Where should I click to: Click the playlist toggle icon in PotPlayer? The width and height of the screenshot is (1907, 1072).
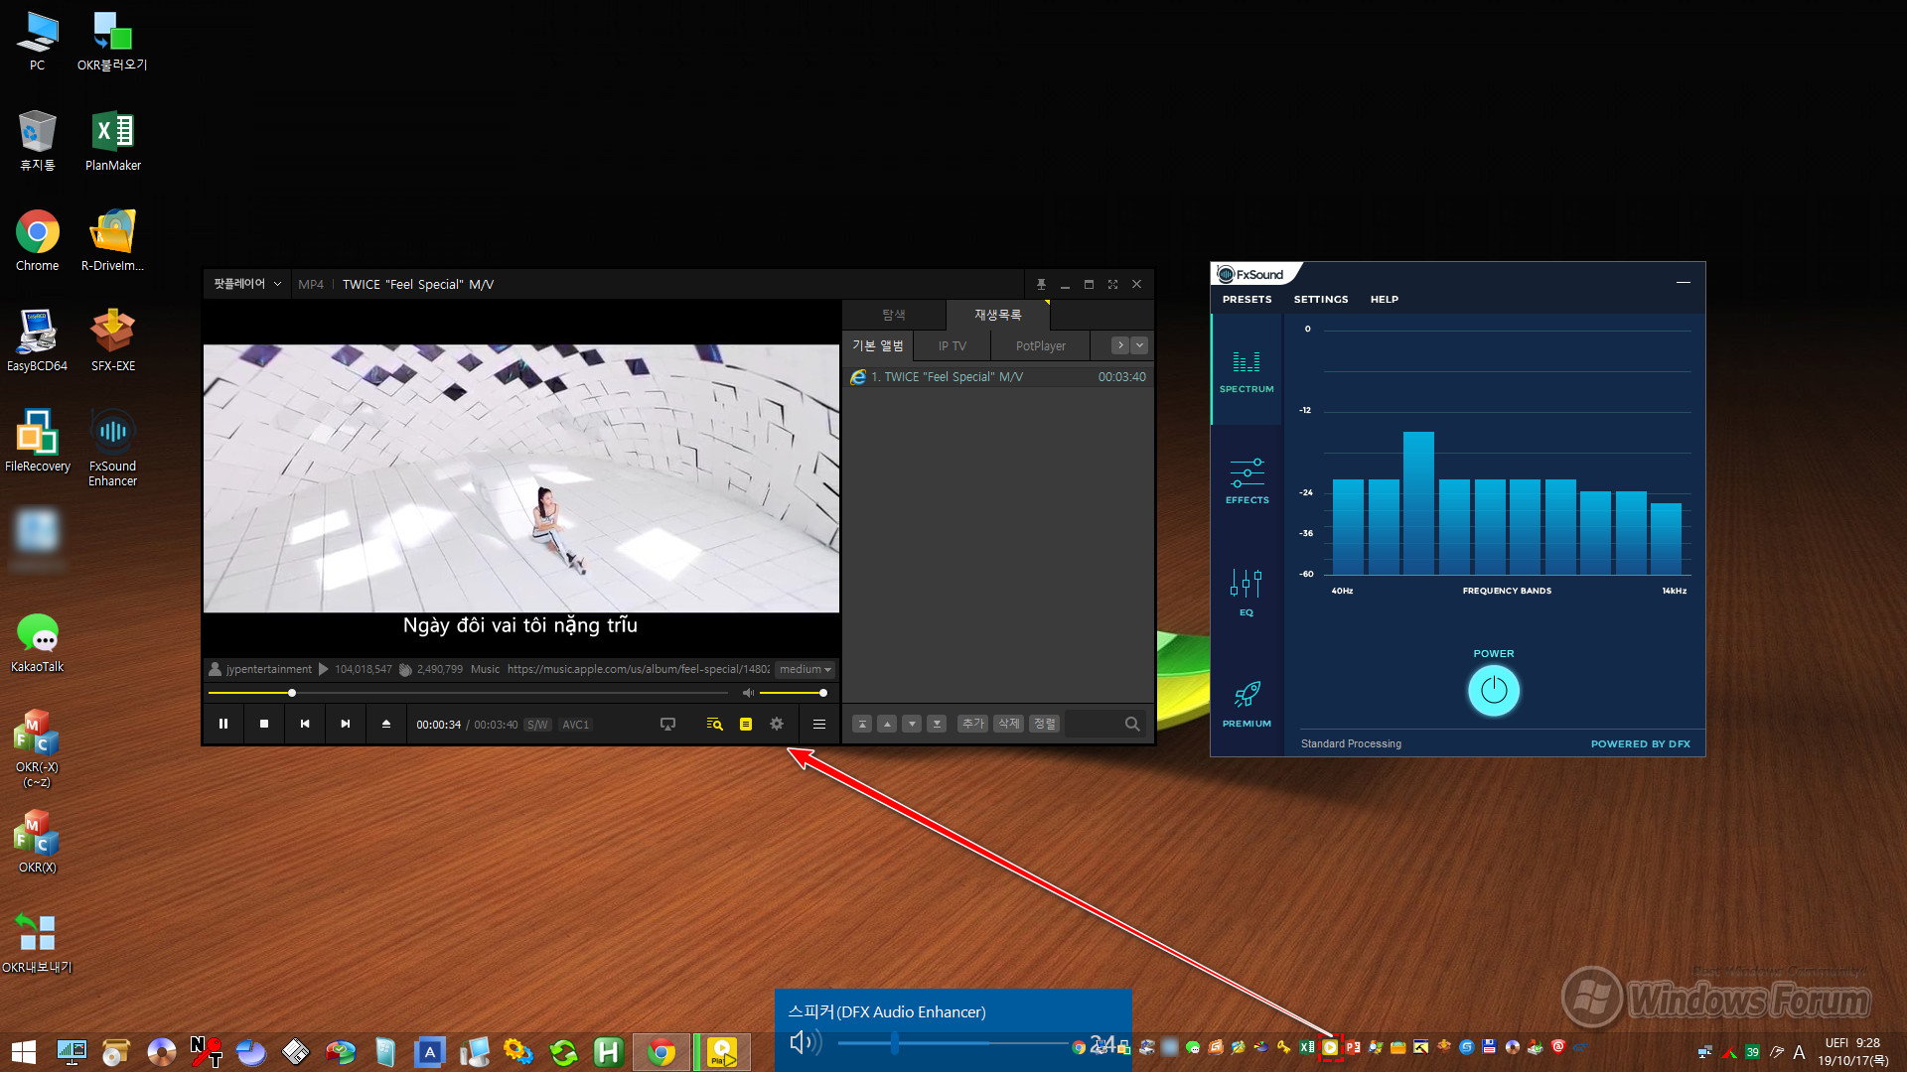click(745, 723)
